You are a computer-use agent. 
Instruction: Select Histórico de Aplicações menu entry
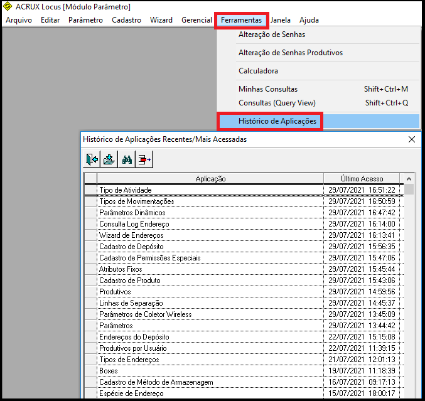pos(319,121)
